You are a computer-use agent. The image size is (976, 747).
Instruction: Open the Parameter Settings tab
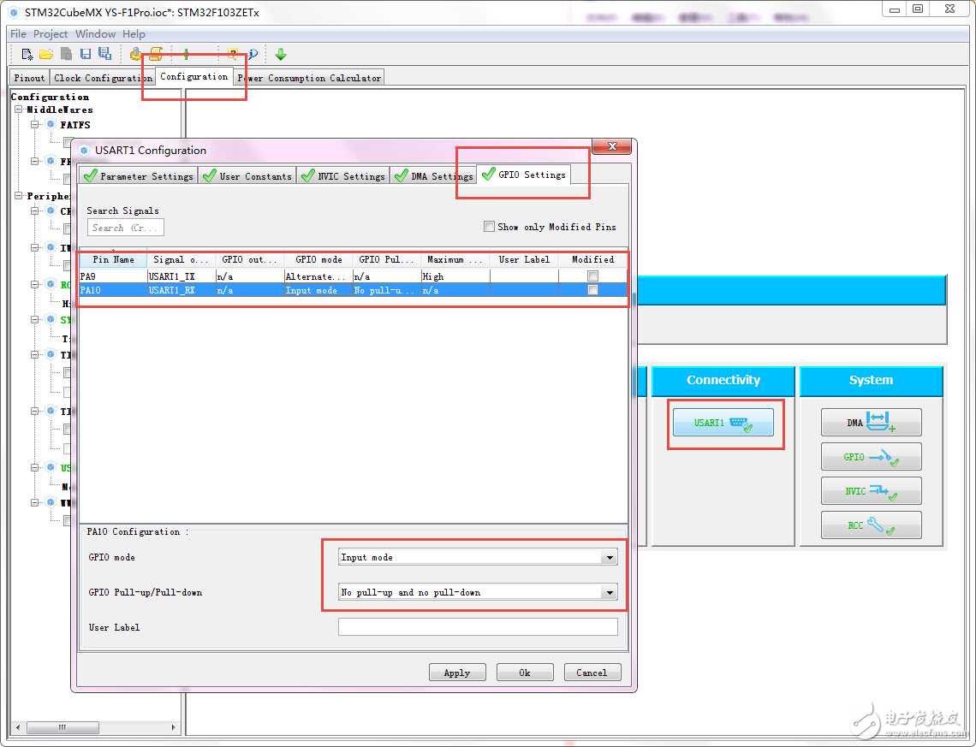139,176
